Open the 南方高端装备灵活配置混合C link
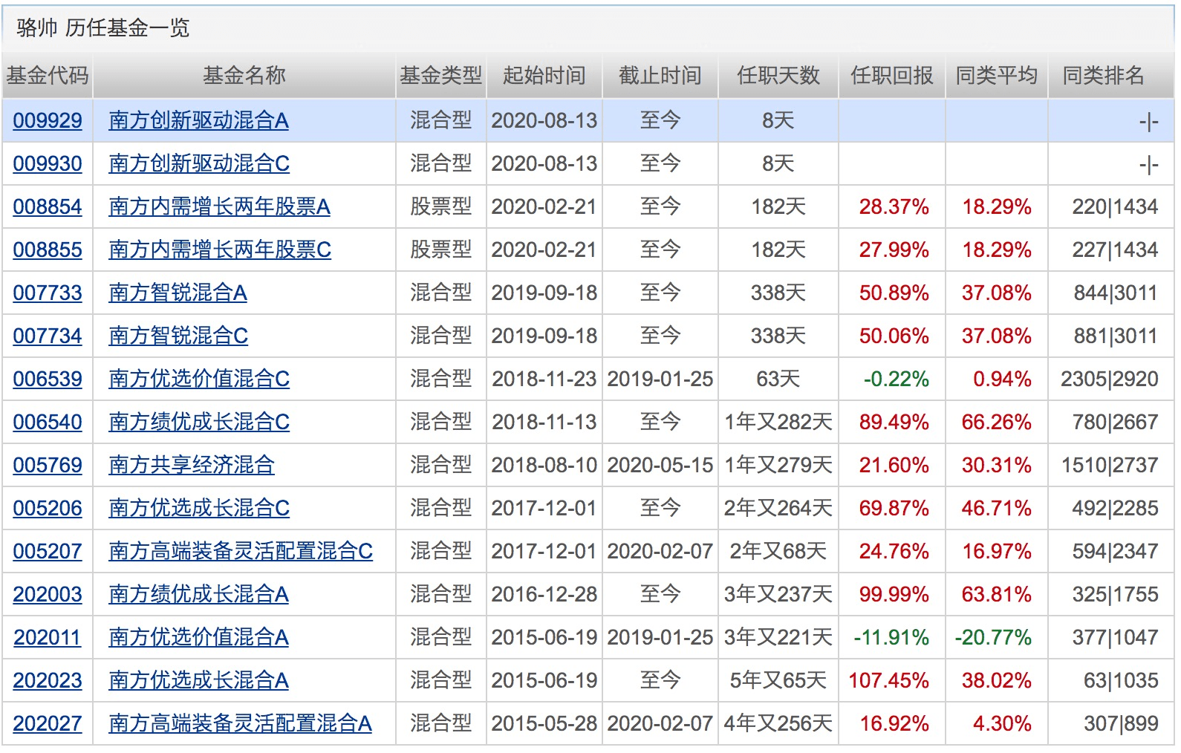Viewport: 1181px width, 753px height. click(x=241, y=551)
